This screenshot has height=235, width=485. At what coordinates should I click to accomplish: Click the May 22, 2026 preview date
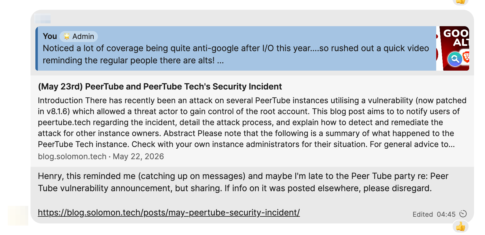click(138, 156)
